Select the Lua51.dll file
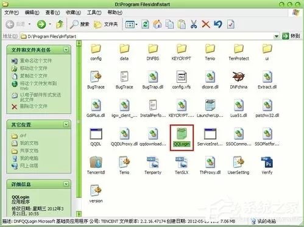 (x=239, y=108)
